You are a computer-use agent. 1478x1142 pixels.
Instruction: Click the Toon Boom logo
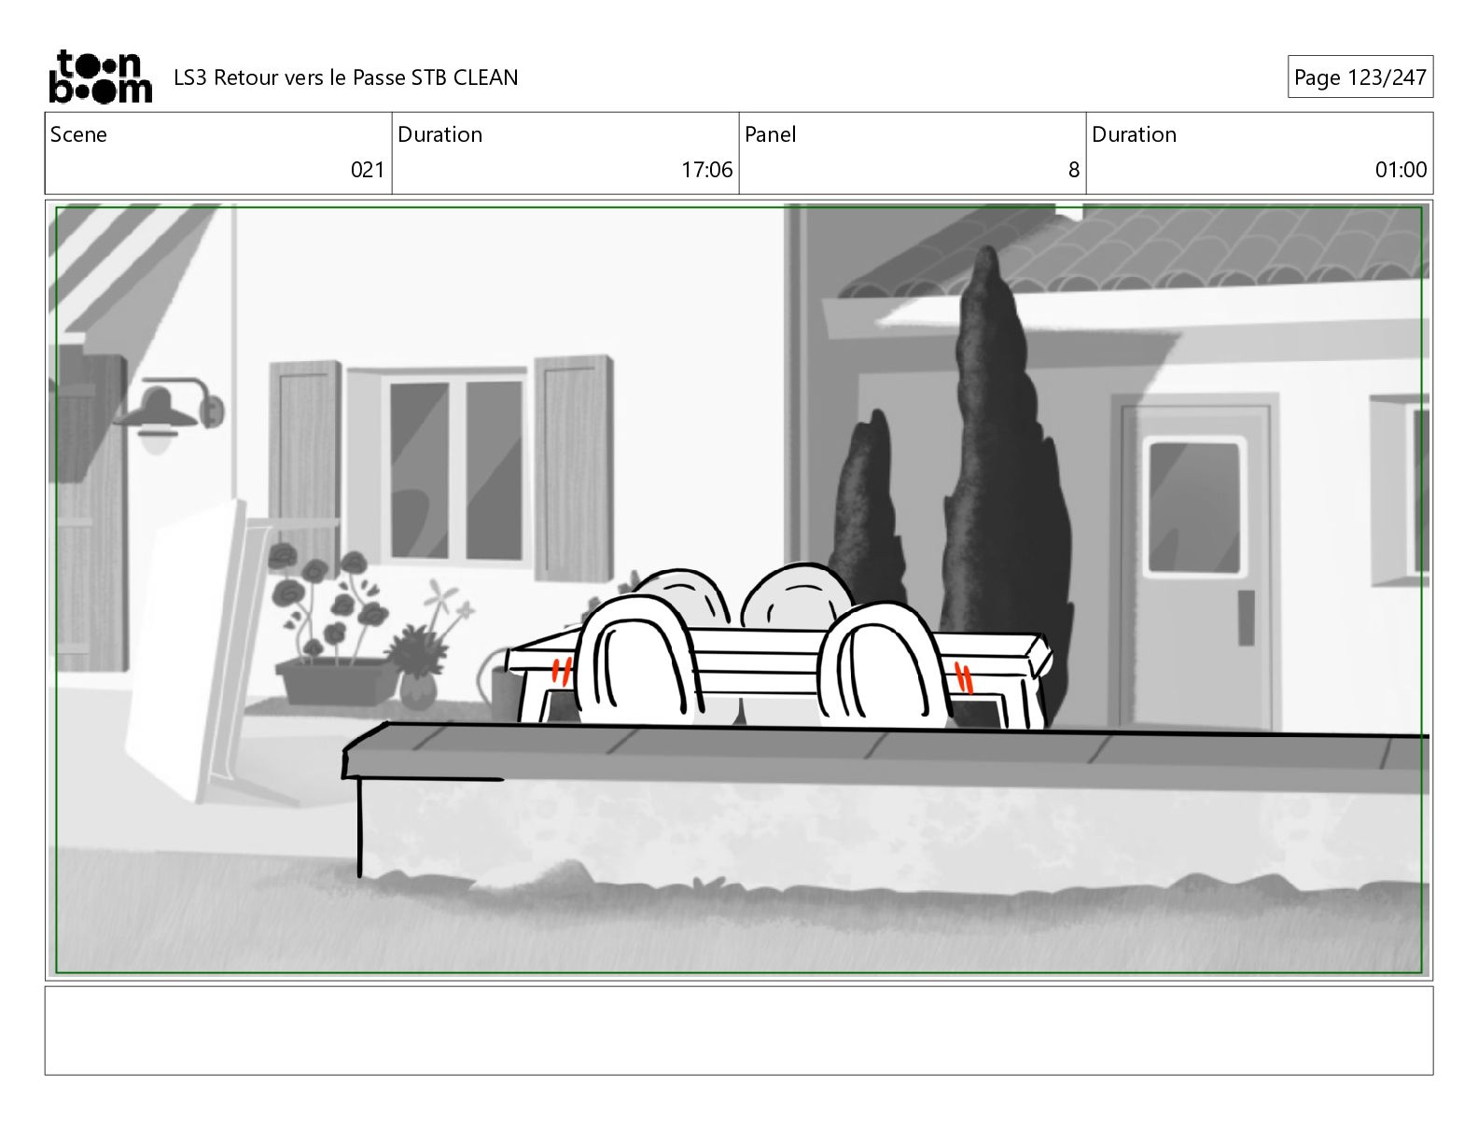[100, 77]
